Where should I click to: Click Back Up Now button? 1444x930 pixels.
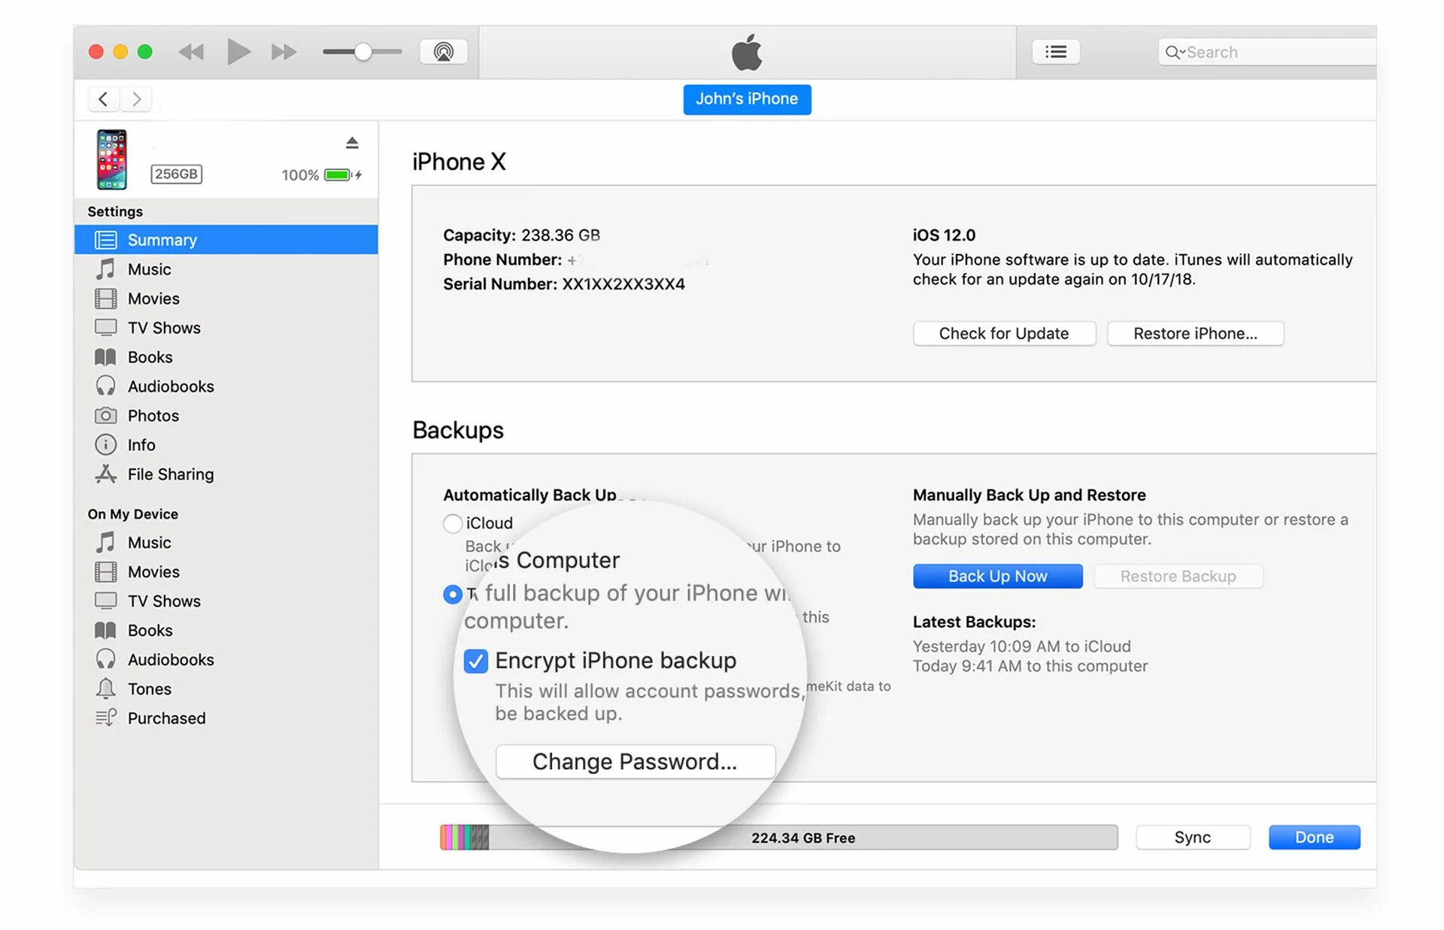[x=997, y=576]
